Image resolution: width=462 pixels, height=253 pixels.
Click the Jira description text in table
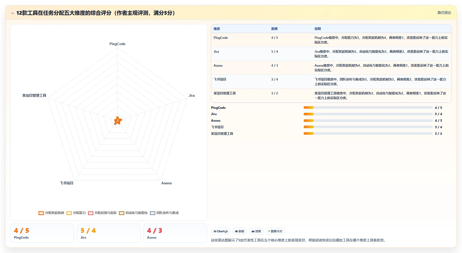(381, 54)
